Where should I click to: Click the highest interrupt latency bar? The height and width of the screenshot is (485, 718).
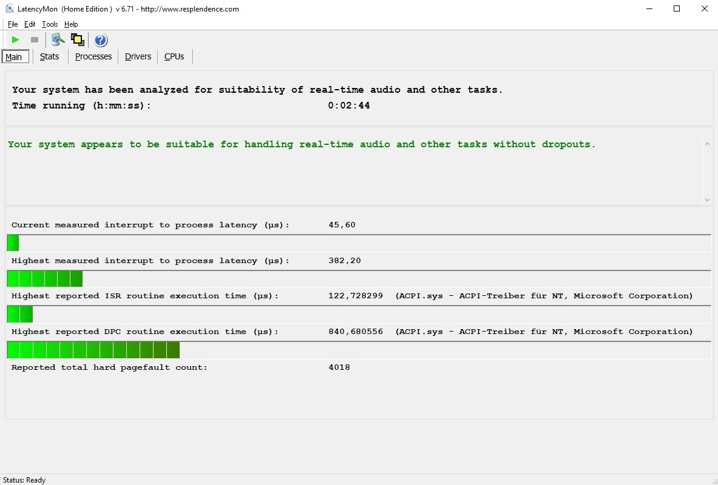click(x=359, y=279)
